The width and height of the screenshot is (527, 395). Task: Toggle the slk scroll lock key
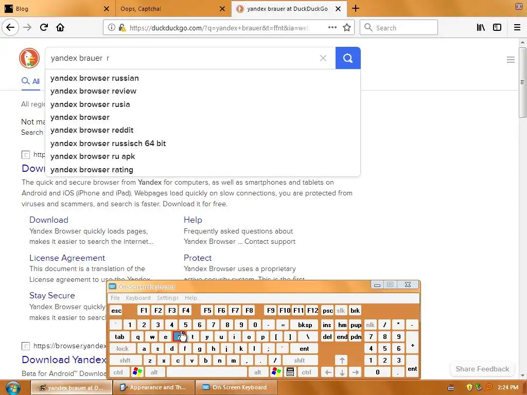coord(341,310)
